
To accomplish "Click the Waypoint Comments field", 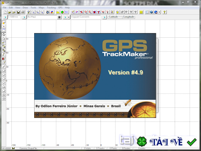I will pos(86,17).
